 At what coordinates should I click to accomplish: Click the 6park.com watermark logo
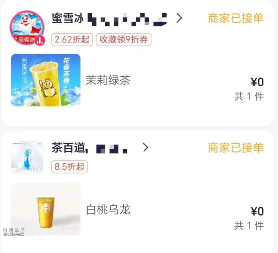pyautogui.click(x=14, y=232)
